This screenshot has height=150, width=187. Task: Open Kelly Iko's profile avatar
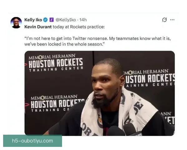coord(16,22)
